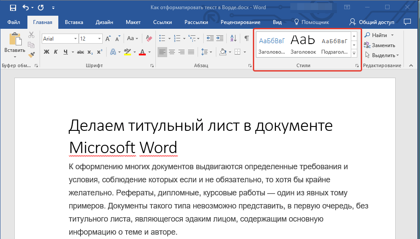Click the Save icon in title bar
The width and height of the screenshot is (420, 239).
(x=13, y=7)
